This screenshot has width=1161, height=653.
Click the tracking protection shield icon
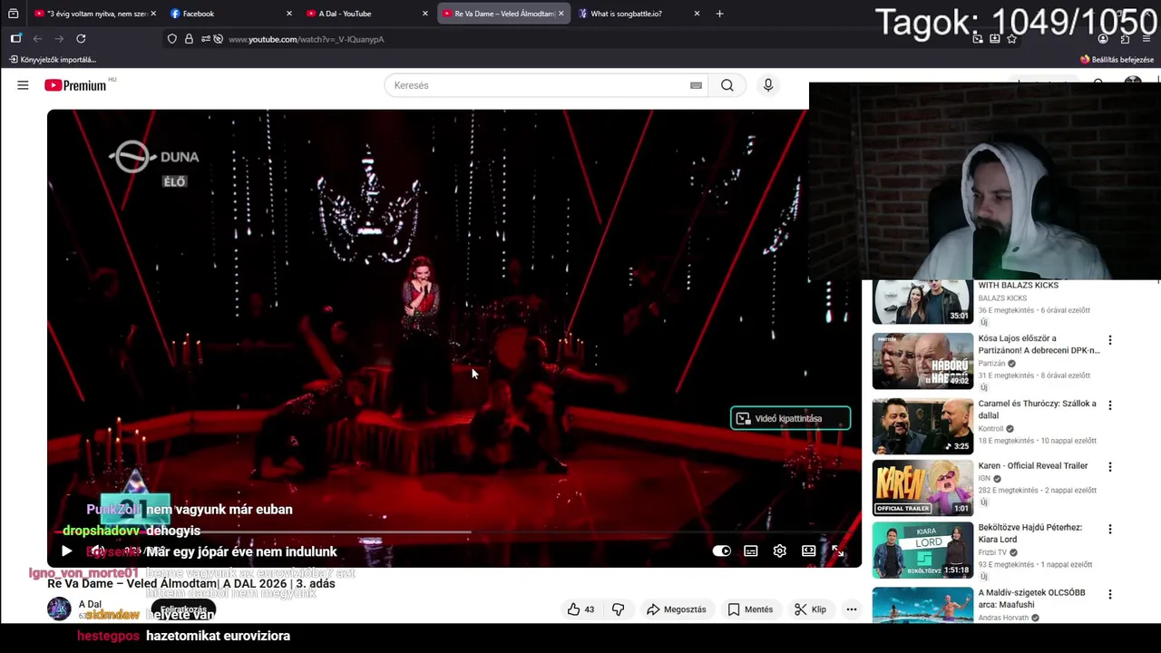[172, 39]
